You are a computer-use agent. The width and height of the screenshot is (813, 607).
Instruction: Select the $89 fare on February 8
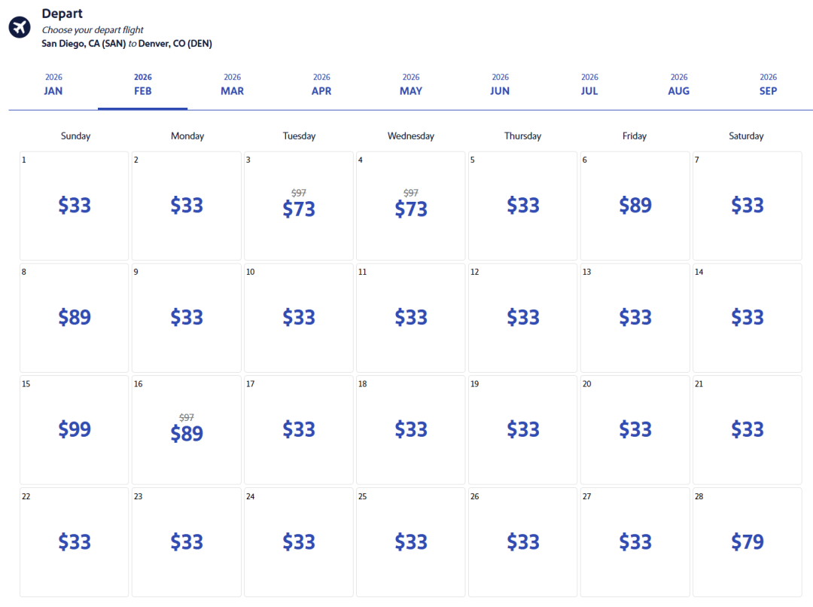[75, 318]
